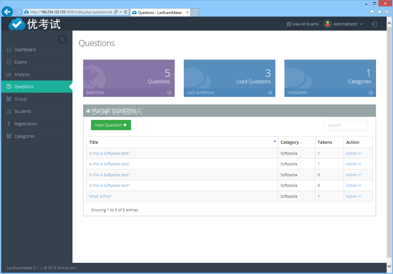Click the logout icon in header
This screenshot has width=393, height=274.
tap(375, 24)
